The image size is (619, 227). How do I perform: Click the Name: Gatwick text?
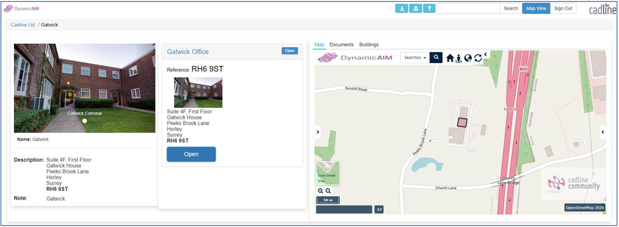point(34,139)
